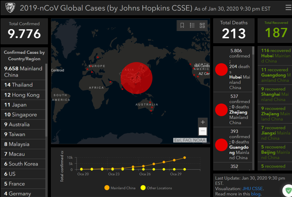292x197 pixels.
Task: Click the Total Deaths 213 figure
Action: (234, 34)
